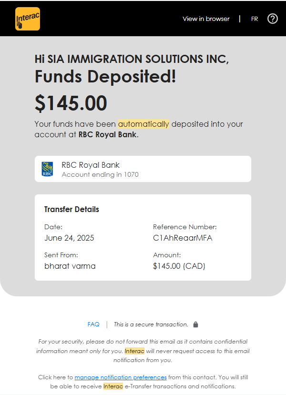Viewport: 286px width, 395px height.
Task: Click This is a secure transaction text
Action: [x=151, y=324]
